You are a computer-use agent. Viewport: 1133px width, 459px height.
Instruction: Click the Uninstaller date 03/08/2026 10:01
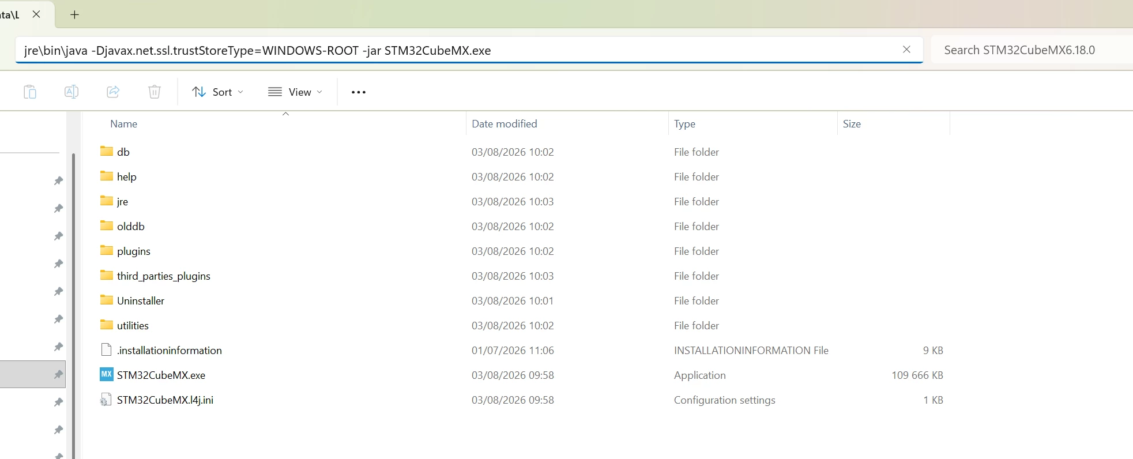pos(513,301)
